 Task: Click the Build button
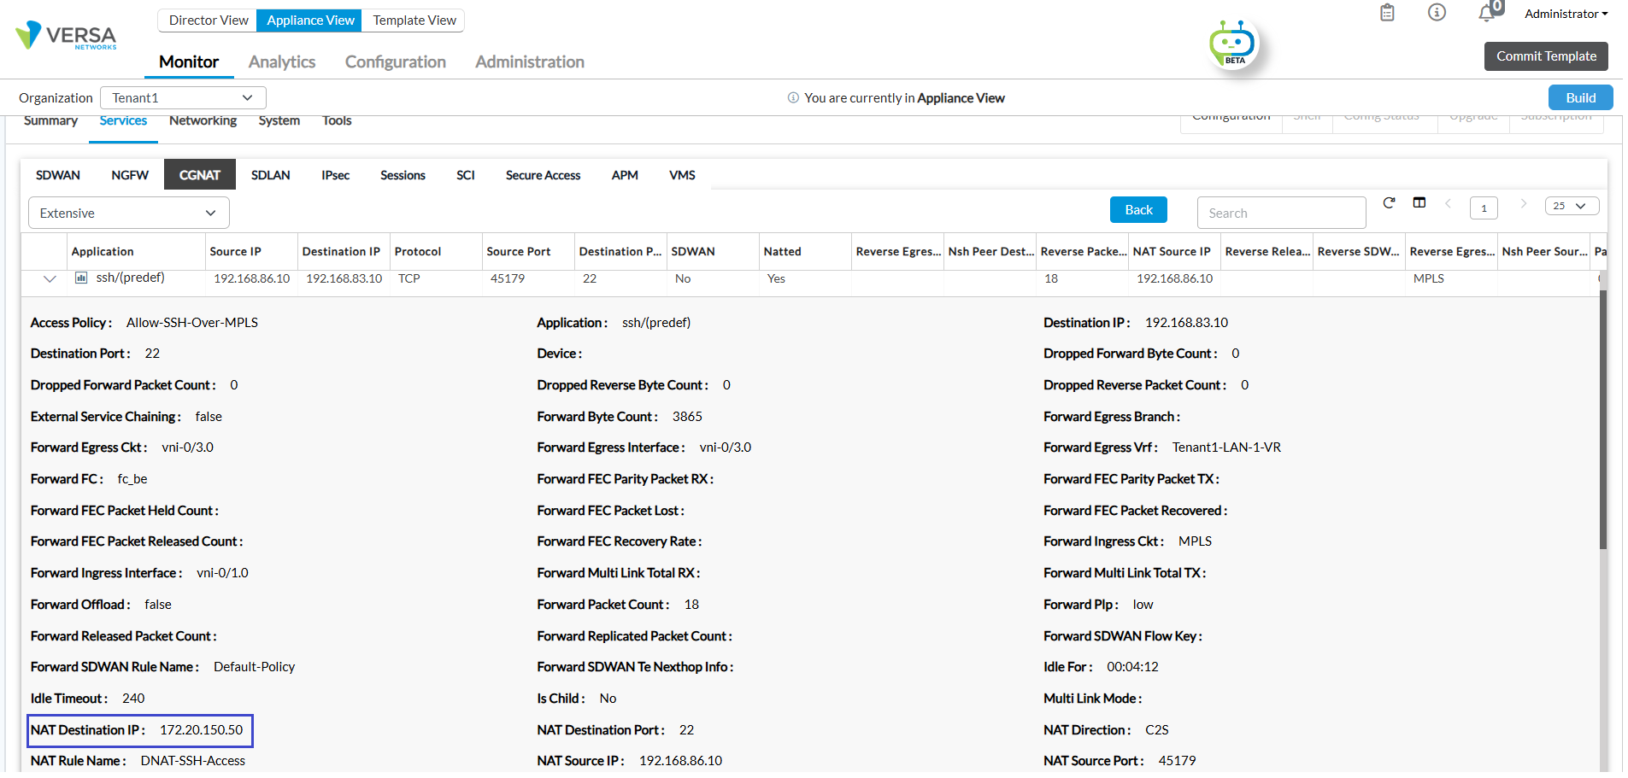coord(1580,97)
